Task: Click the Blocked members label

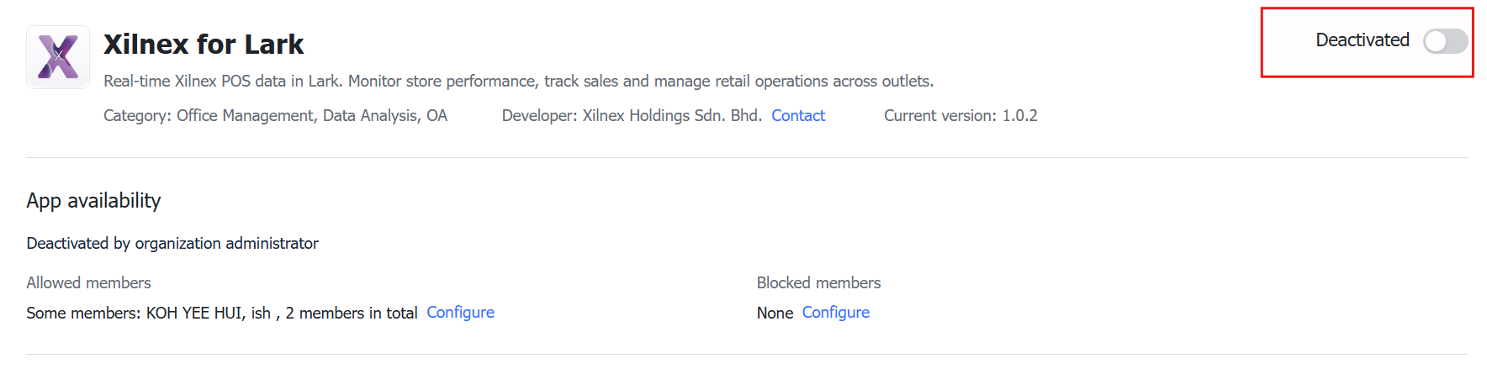Action: pos(818,283)
